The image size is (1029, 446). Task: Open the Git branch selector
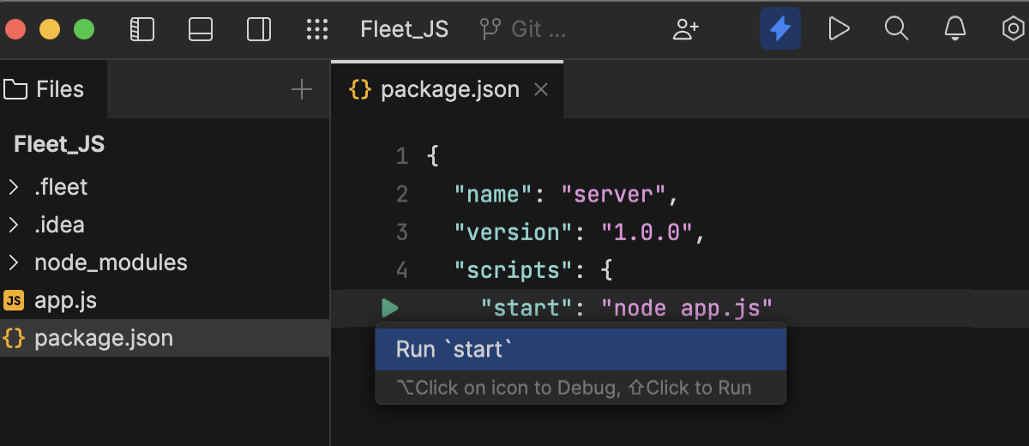[x=523, y=29]
